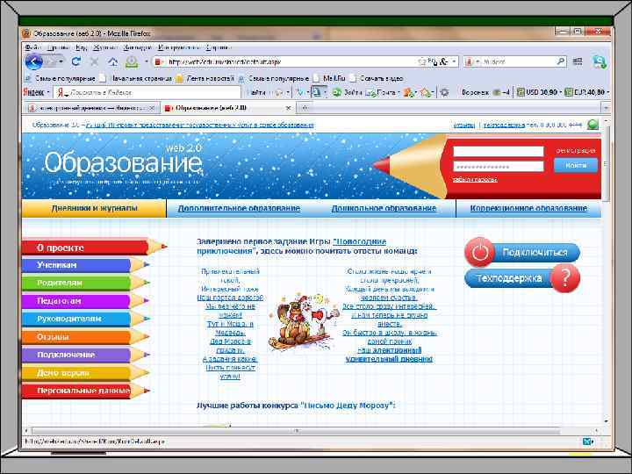Open the Файл menu
This screenshot has width=632, height=474.
[x=32, y=47]
